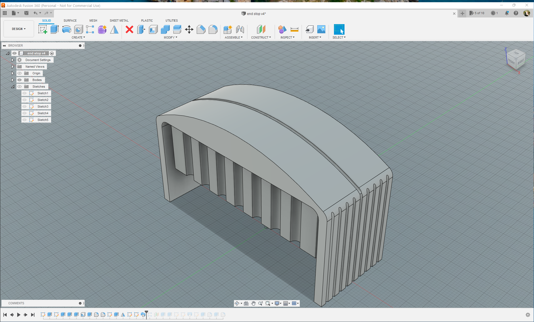534x322 pixels.
Task: Expand the Document Settings folder
Action: (x=13, y=60)
